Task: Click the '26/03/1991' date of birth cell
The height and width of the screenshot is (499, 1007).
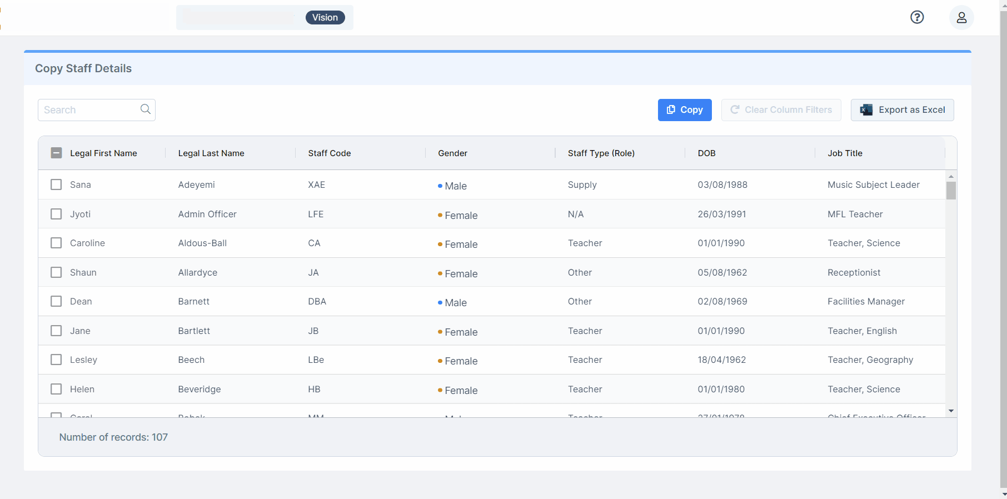Action: tap(722, 214)
